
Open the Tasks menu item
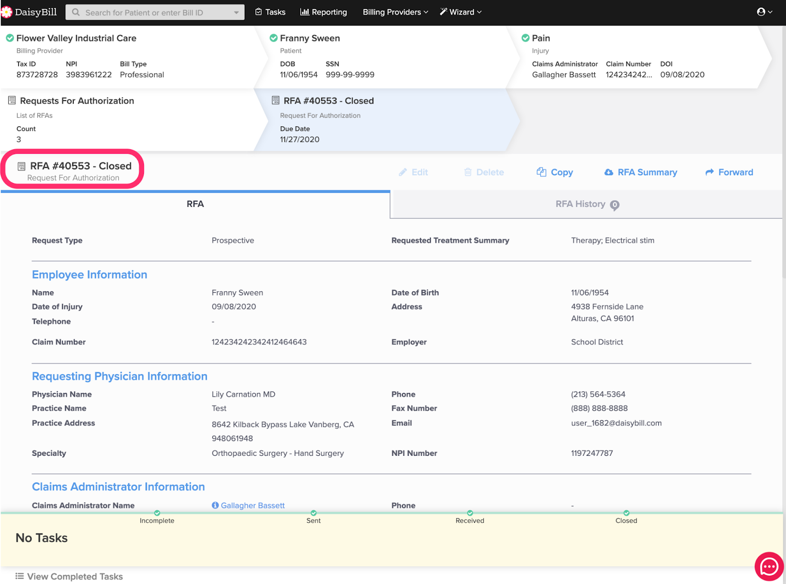(x=270, y=12)
